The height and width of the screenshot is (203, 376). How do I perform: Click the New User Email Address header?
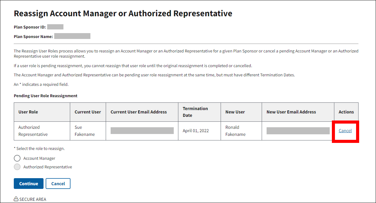pos(291,112)
